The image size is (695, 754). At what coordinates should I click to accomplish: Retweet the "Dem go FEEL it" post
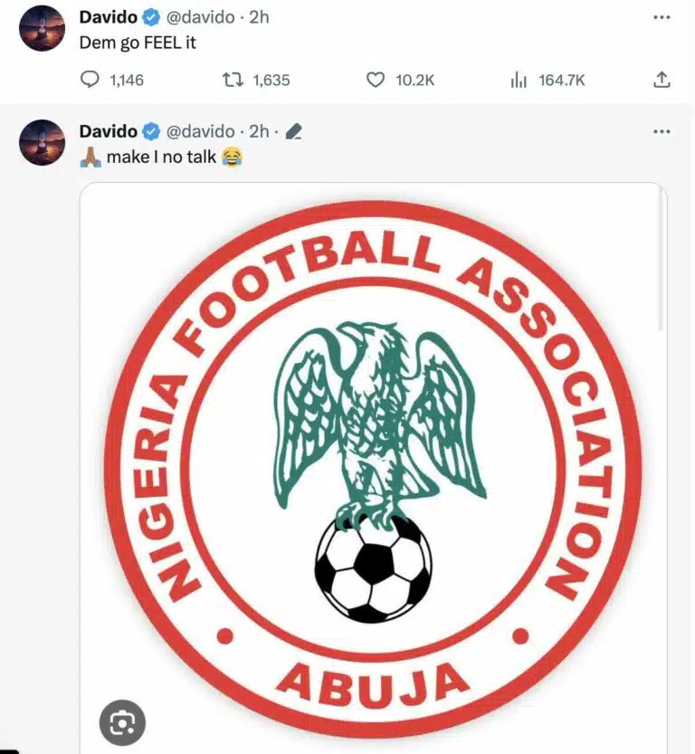click(x=233, y=81)
